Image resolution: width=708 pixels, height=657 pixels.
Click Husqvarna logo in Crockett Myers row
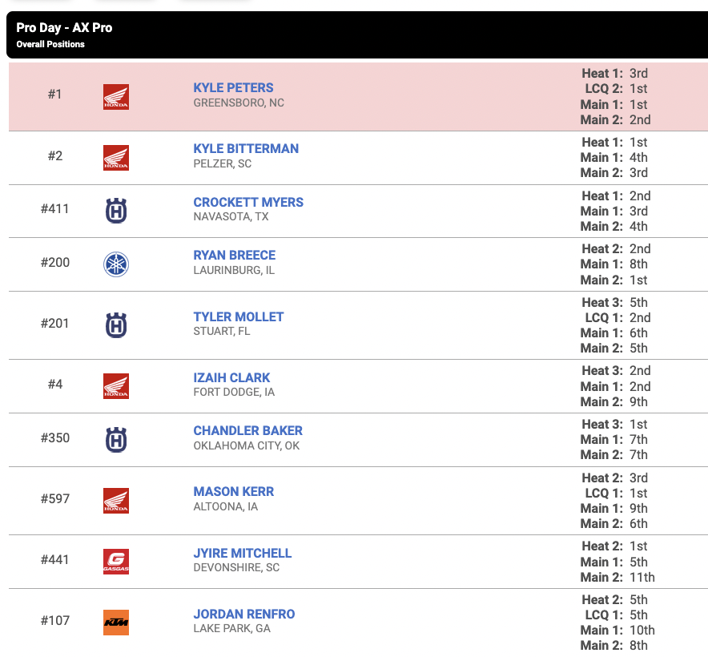[116, 211]
